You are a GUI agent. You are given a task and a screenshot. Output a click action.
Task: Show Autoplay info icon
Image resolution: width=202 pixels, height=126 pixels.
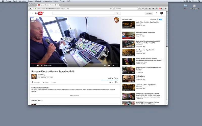(157, 19)
